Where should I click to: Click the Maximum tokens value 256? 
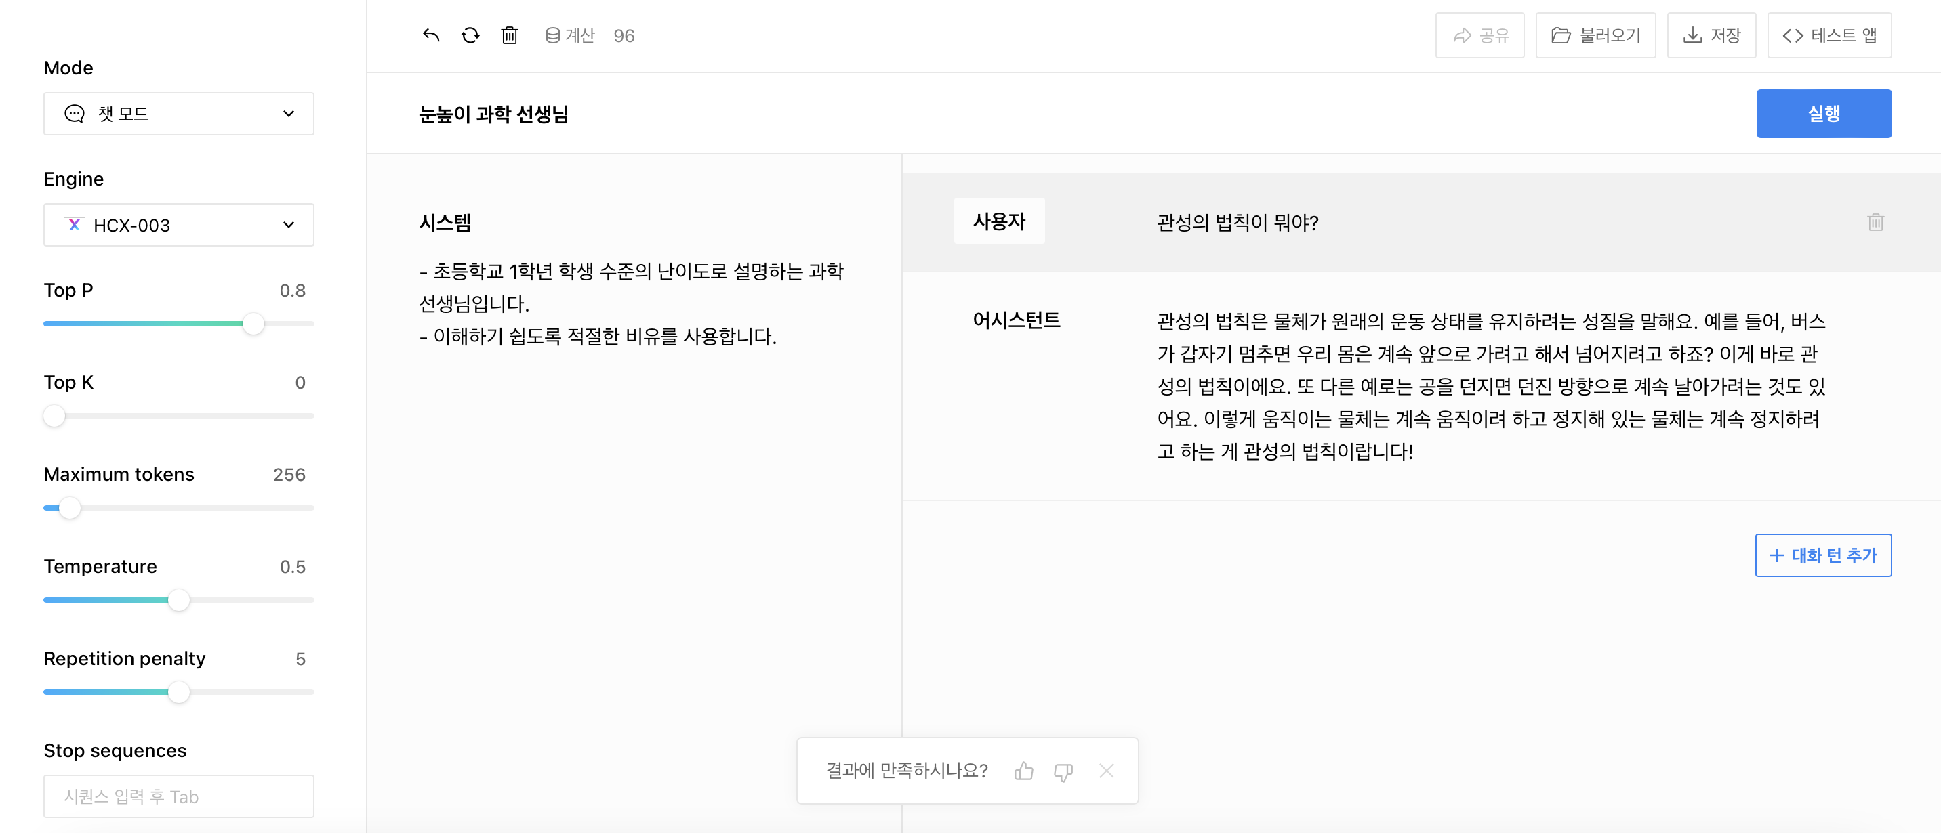point(289,475)
